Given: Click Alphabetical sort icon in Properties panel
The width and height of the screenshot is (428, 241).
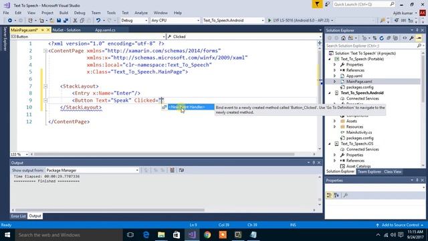Looking at the screenshot, I should click(x=336, y=195).
